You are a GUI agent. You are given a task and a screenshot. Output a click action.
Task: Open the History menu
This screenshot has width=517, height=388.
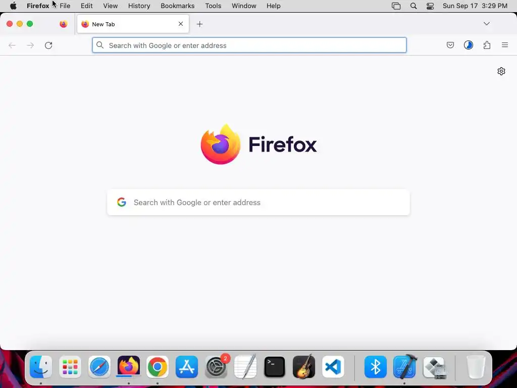coord(139,6)
